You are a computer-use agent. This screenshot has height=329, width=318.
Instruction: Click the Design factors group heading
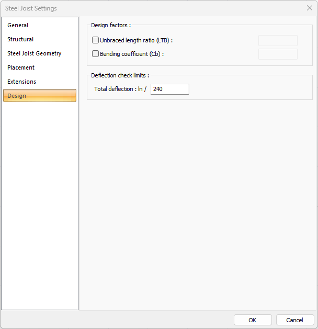pos(111,25)
